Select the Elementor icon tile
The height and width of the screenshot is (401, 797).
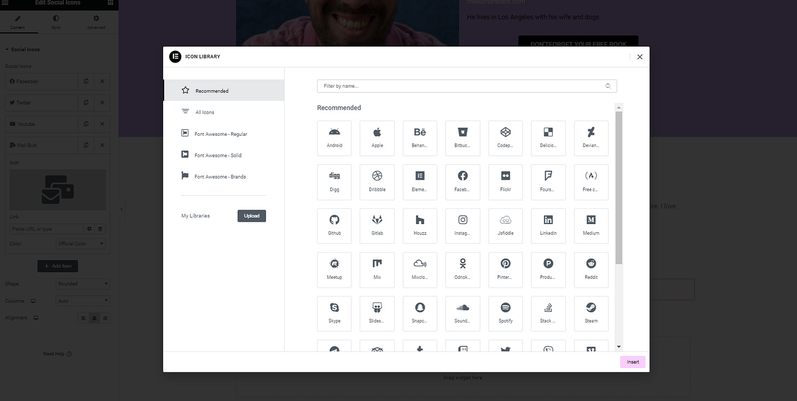click(x=420, y=182)
